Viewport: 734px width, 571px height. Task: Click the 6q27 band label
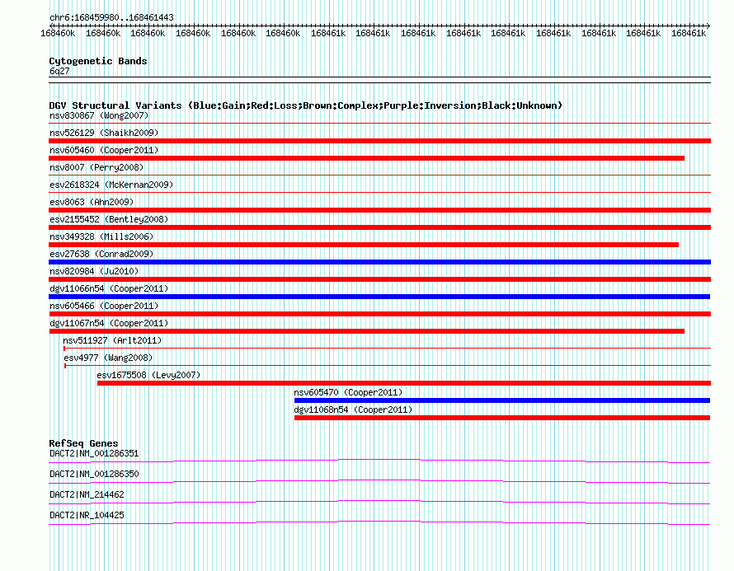click(59, 71)
